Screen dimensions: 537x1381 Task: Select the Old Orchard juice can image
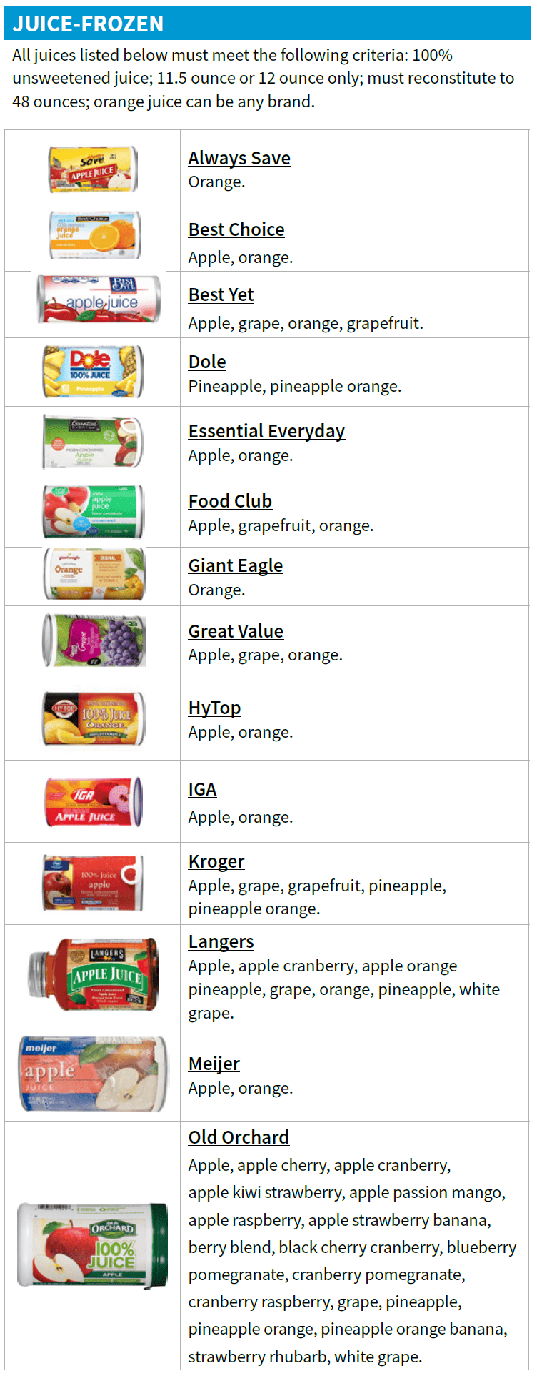pos(93,1244)
